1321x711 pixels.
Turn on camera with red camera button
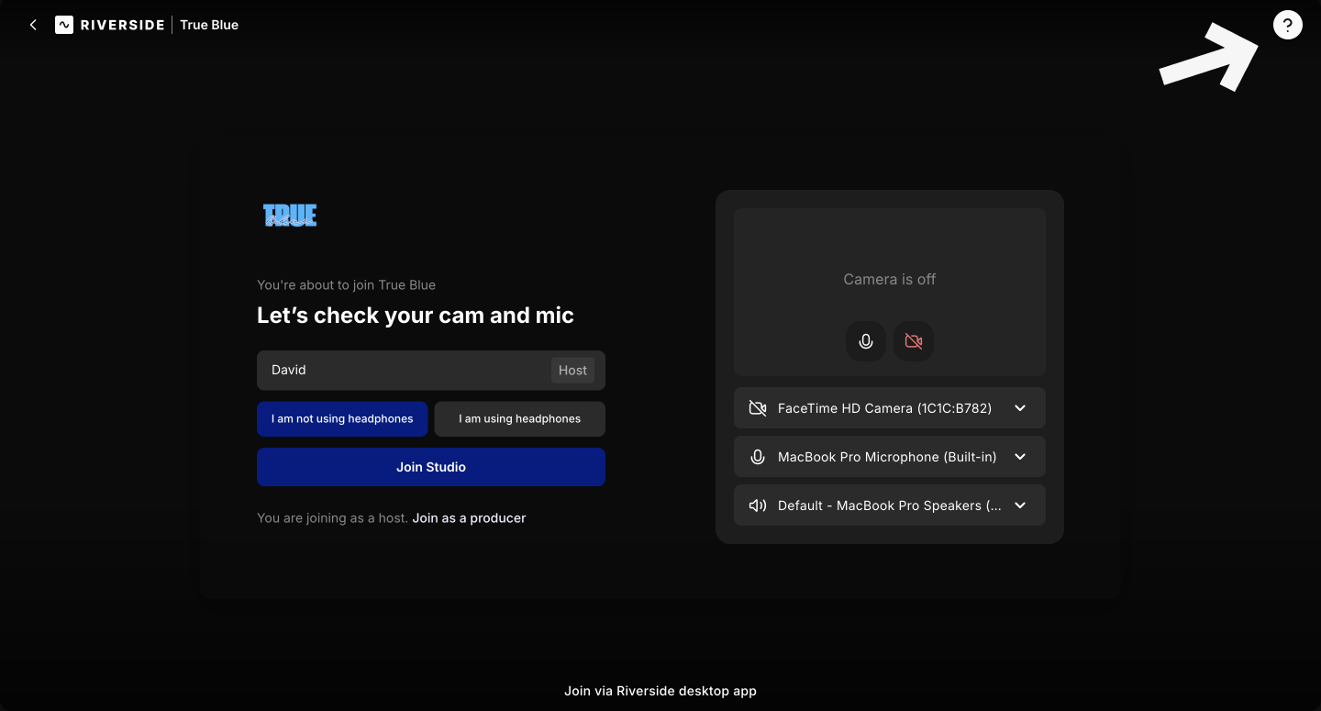point(914,341)
